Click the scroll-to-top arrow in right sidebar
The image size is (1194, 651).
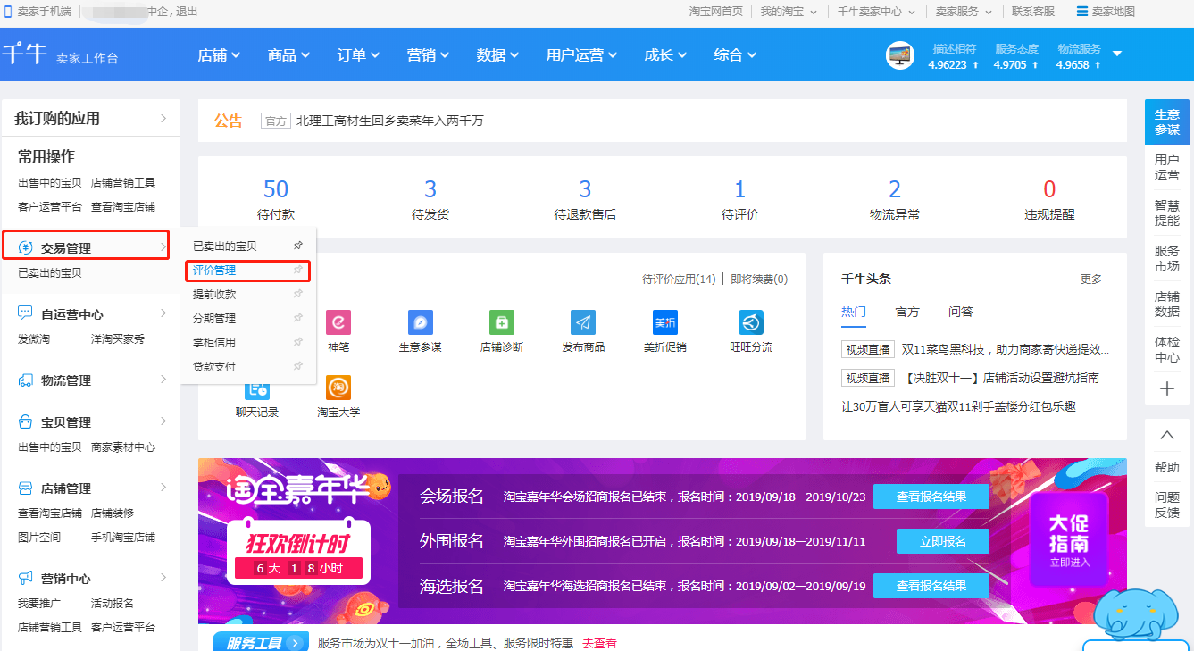point(1166,436)
